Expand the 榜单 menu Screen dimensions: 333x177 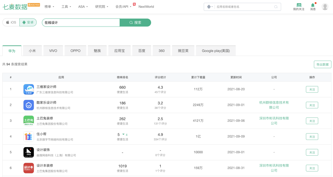pos(49,6)
